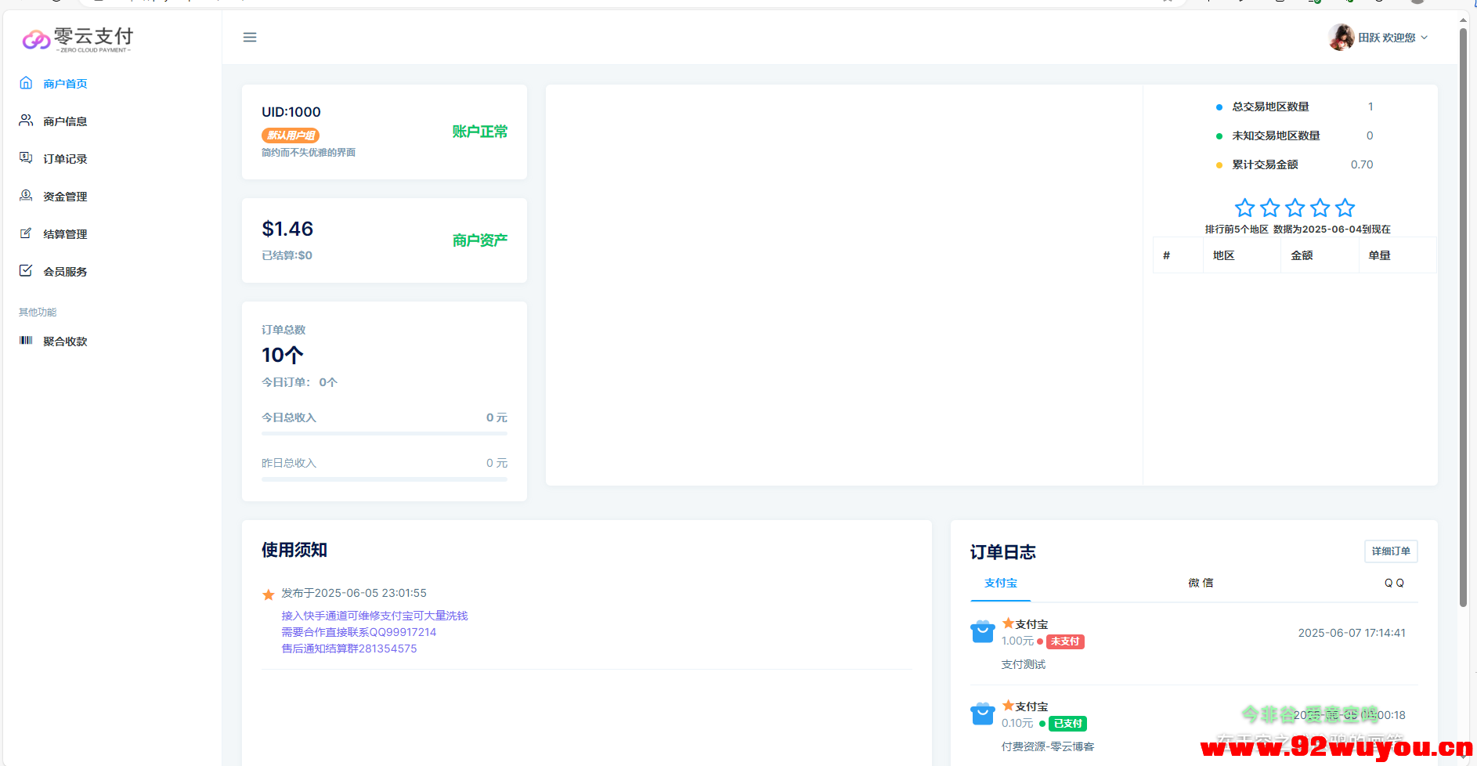Open the 详细订单 button
This screenshot has height=766, width=1477.
click(x=1390, y=551)
